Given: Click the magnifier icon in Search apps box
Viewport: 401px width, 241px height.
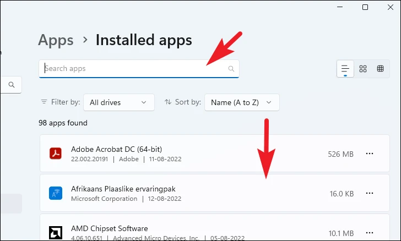Looking at the screenshot, I should click(x=231, y=68).
